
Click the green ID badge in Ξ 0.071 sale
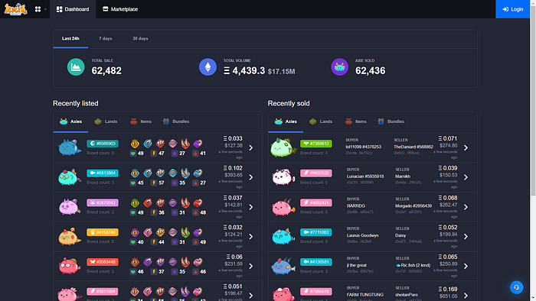316,144
